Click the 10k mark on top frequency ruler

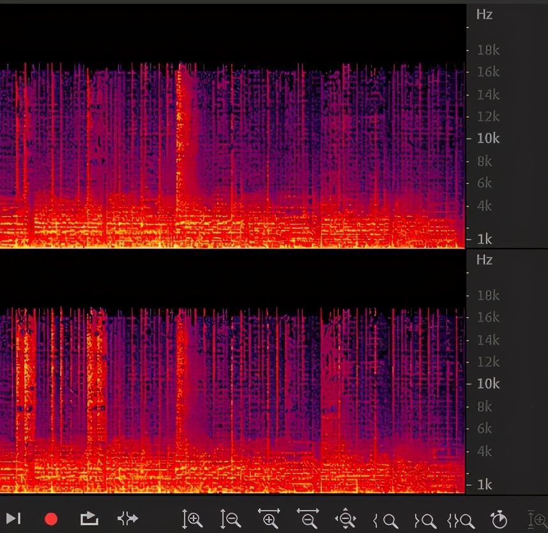click(487, 138)
